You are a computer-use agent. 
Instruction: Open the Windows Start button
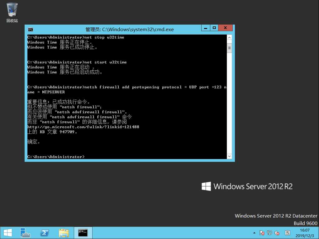8,233
